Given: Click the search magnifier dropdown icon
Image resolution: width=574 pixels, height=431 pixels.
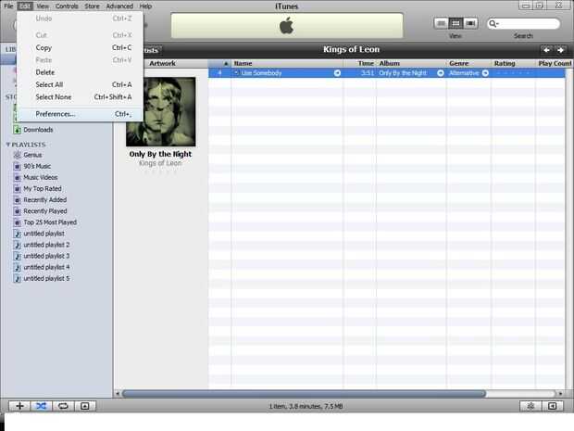Looking at the screenshot, I should pos(493,24).
